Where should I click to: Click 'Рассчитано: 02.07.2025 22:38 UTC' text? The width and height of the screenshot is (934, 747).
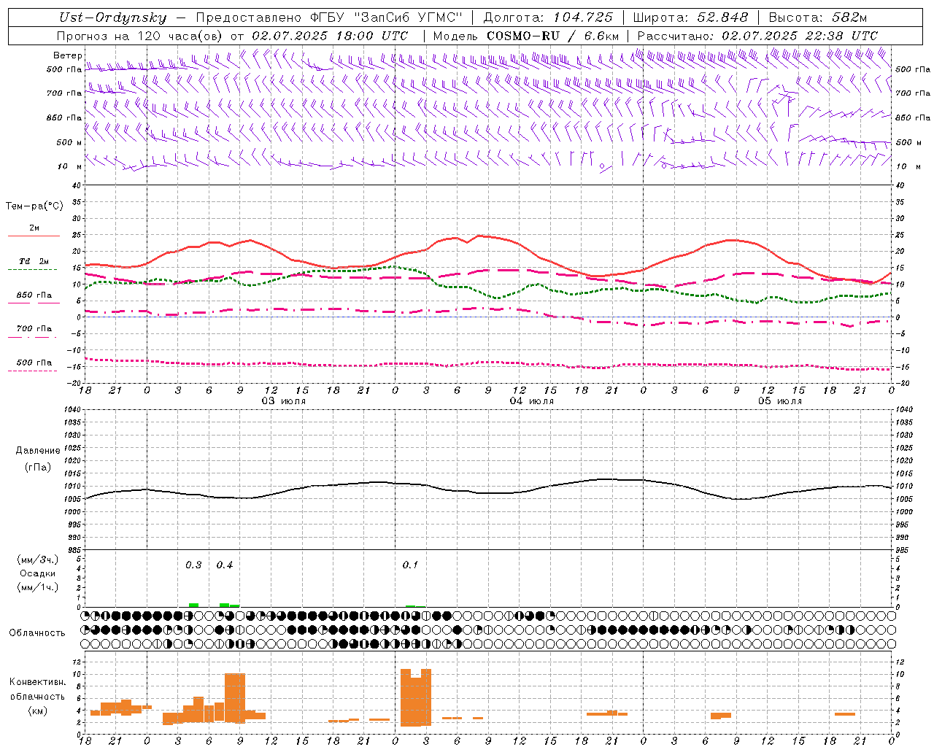coord(757,36)
